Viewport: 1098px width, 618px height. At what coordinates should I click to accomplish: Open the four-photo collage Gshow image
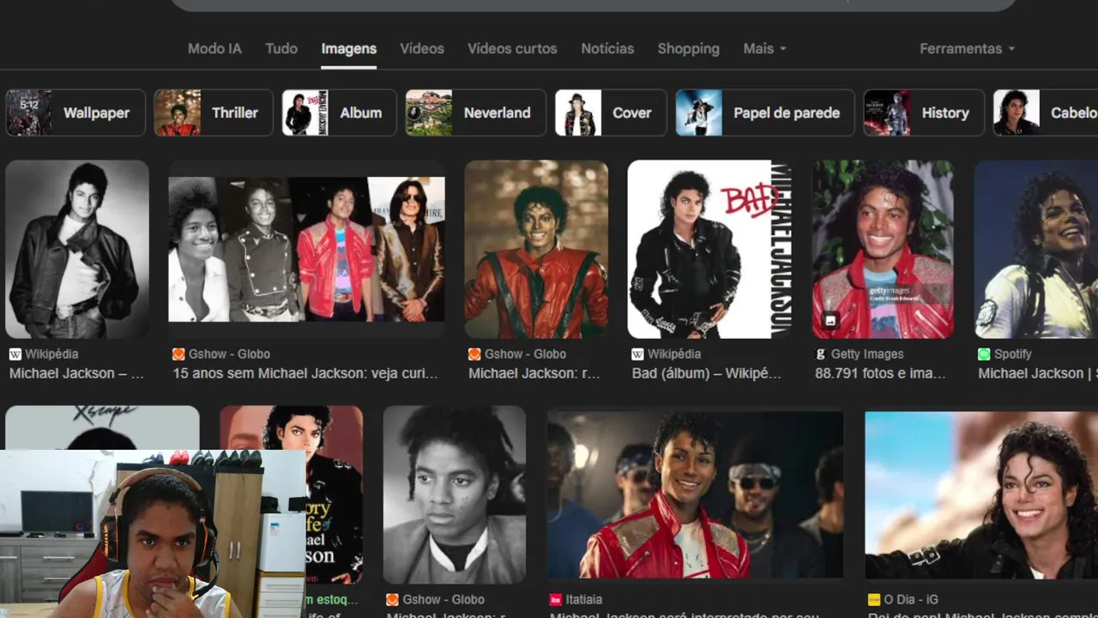point(306,249)
